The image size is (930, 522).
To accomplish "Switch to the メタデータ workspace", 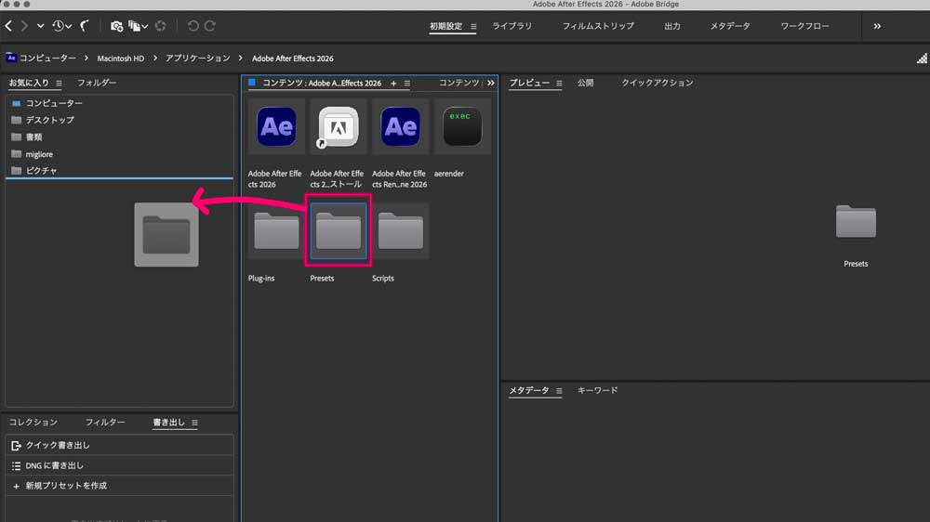I will [x=730, y=26].
